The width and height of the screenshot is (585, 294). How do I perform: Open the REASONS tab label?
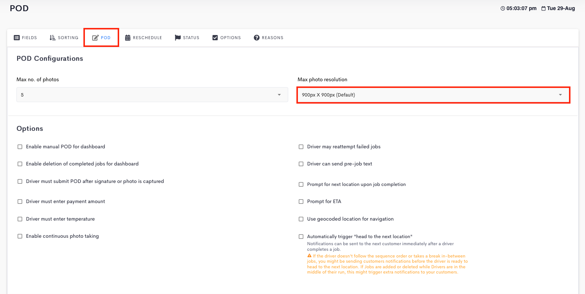(x=273, y=38)
